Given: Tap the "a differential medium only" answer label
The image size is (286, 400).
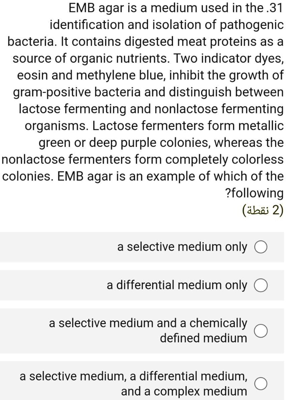Looking at the screenshot, I should 177,285.
